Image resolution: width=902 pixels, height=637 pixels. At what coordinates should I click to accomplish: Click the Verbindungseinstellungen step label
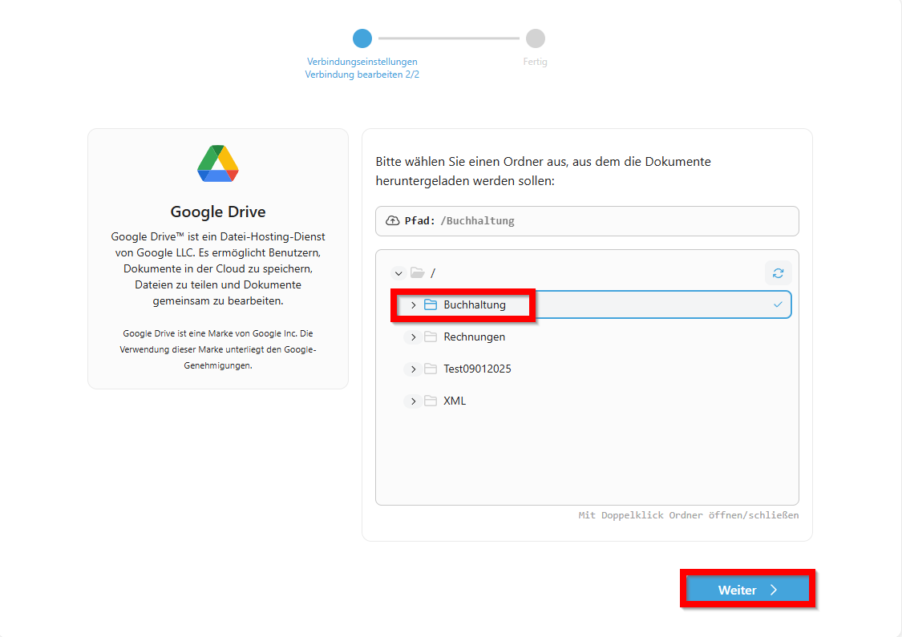click(362, 62)
